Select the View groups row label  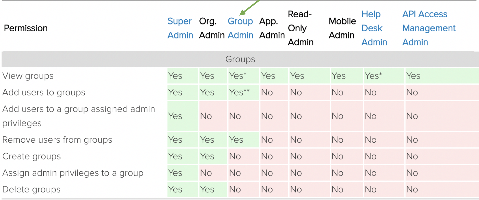pyautogui.click(x=28, y=76)
